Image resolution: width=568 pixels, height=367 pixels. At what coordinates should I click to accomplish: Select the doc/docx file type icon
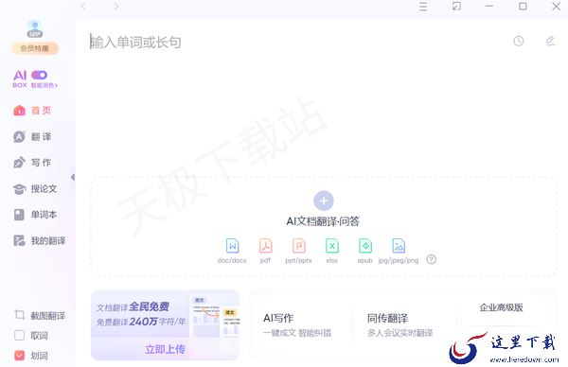232,246
